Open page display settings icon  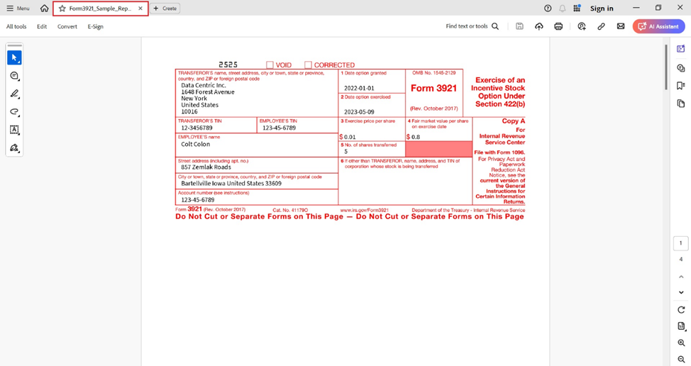(681, 326)
